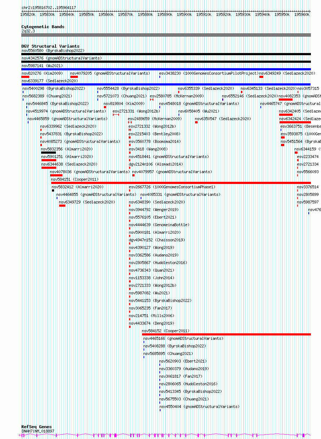Open esv2489659 (McKernan2009) variant
321x439 pixels.
tap(155, 119)
